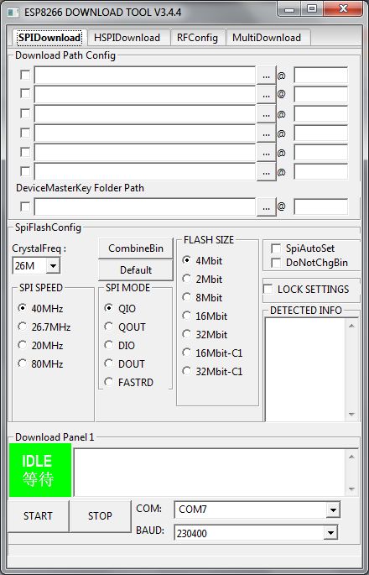Image resolution: width=369 pixels, height=575 pixels.
Task: Expand the COM port dropdown
Action: tap(333, 510)
